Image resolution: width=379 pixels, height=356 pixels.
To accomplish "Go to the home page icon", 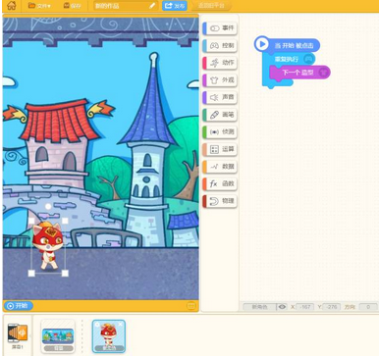I will coord(12,6).
